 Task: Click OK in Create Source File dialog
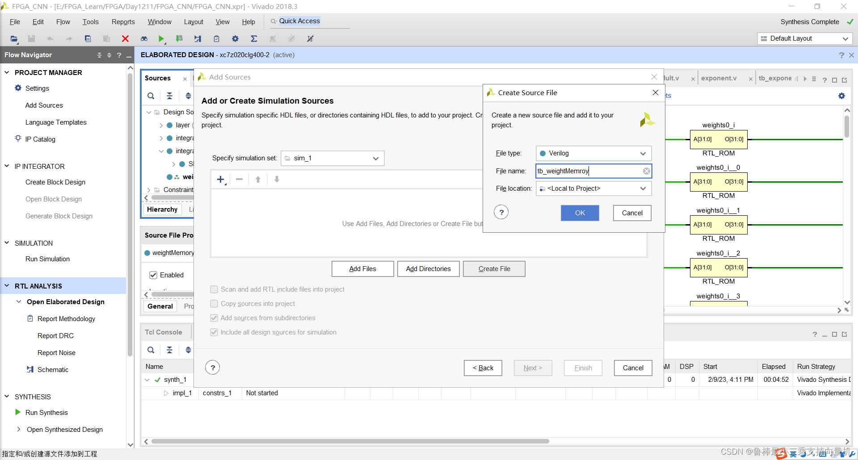[x=580, y=213]
